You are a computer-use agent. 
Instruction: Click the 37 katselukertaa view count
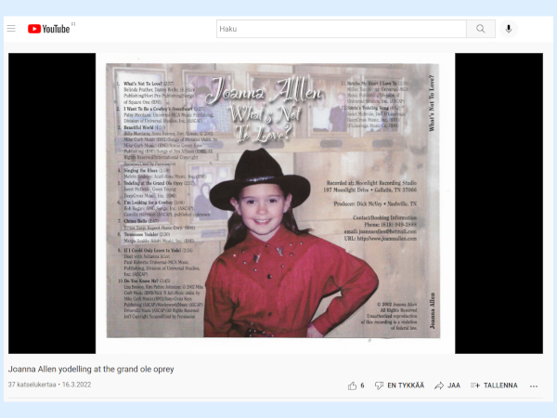(32, 385)
